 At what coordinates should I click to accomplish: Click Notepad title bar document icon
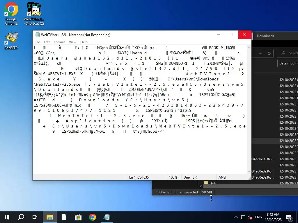37,35
